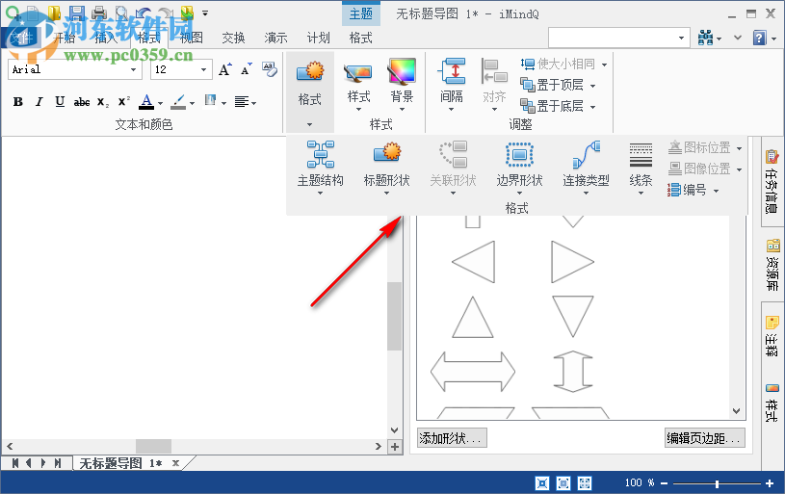Open the 样式 style side panel
785x494 pixels.
click(x=772, y=403)
